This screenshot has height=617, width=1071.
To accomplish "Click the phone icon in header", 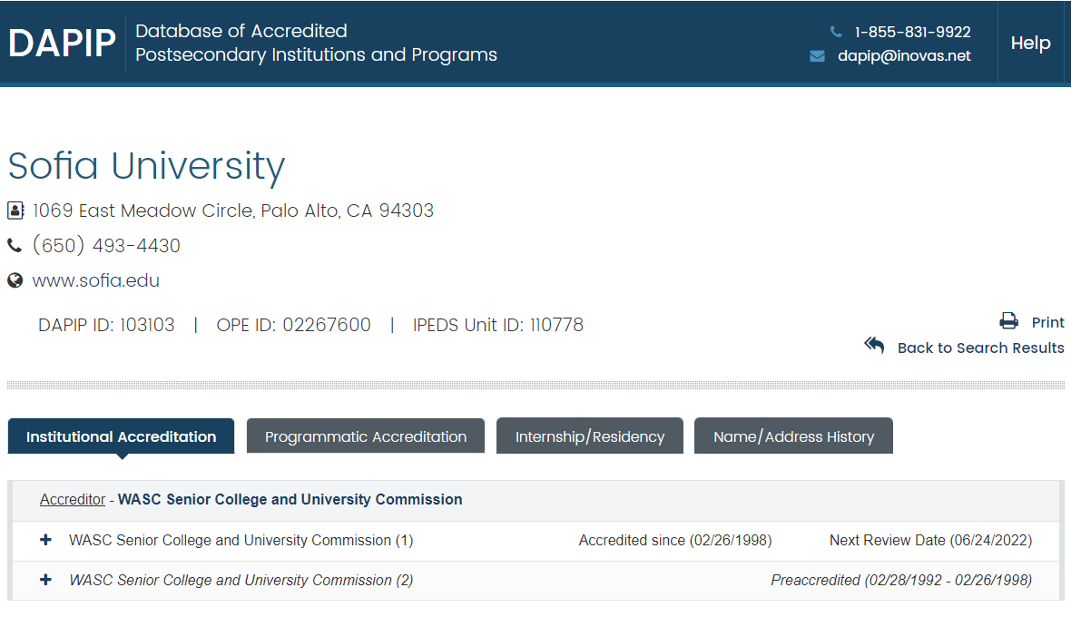I will coord(835,32).
